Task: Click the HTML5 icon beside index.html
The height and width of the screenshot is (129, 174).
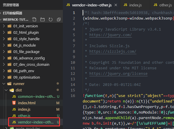Action: [14, 103]
